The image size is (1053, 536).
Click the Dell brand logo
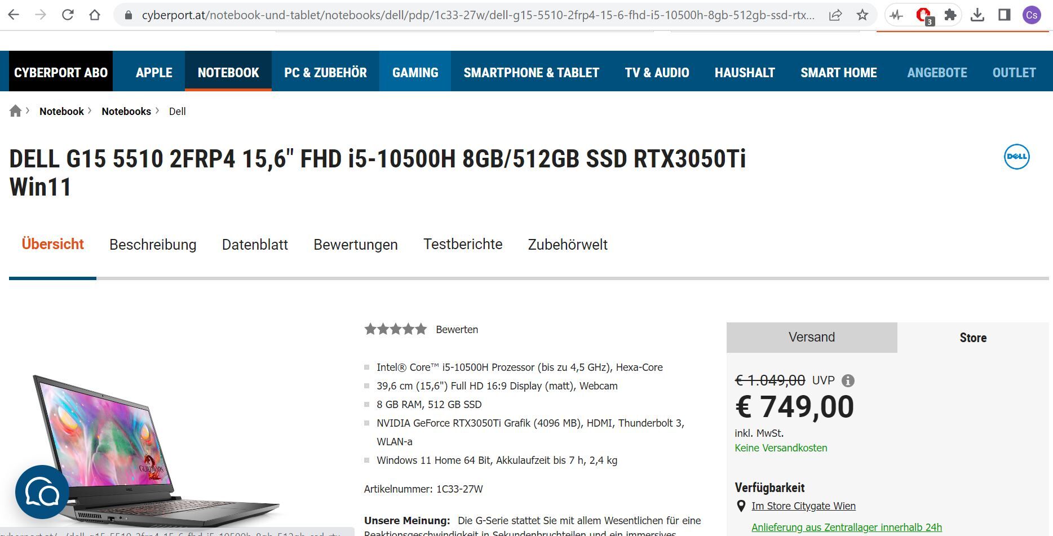coord(1016,157)
